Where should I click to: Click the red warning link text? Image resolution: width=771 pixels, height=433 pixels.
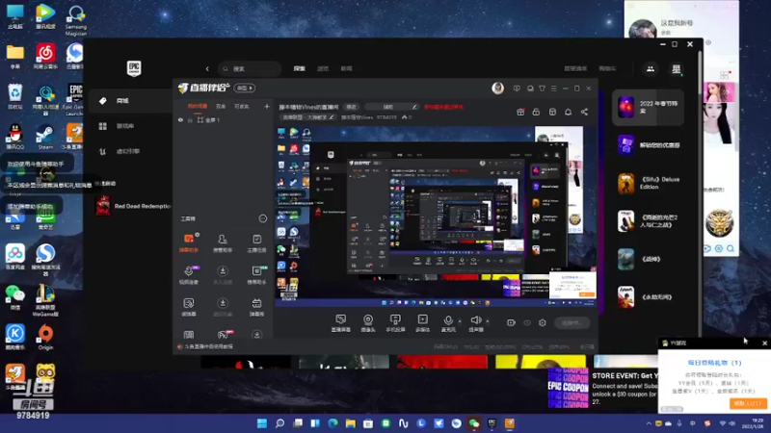(x=443, y=107)
